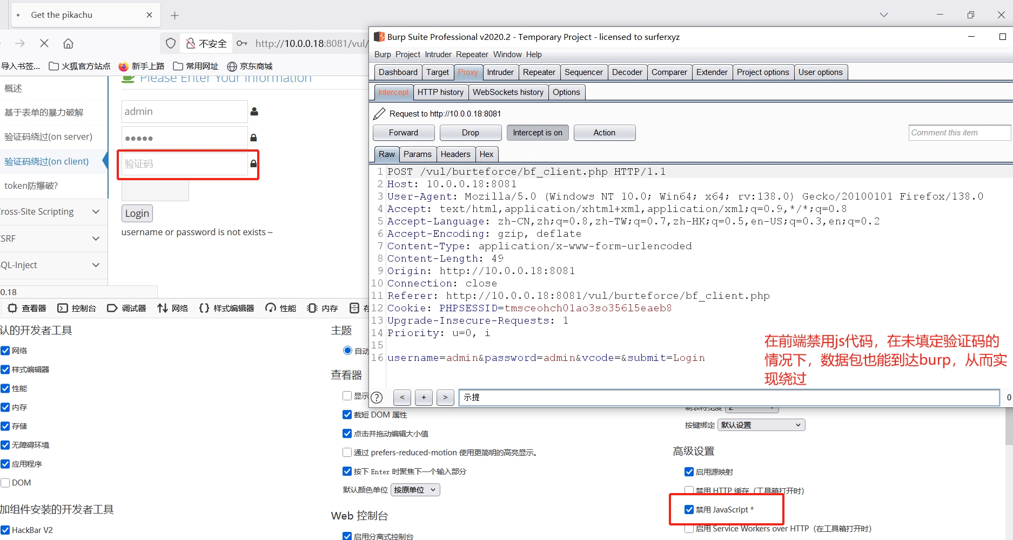Open the 网络 network devtools panel
The image size is (1013, 540).
(173, 308)
